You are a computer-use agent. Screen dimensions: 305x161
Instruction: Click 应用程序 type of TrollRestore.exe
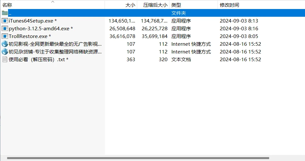coord(181,36)
